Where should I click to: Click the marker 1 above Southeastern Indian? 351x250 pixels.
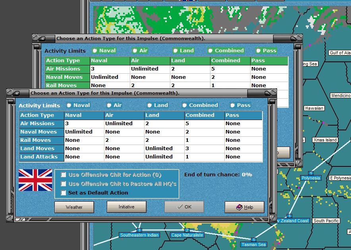[x=139, y=230]
